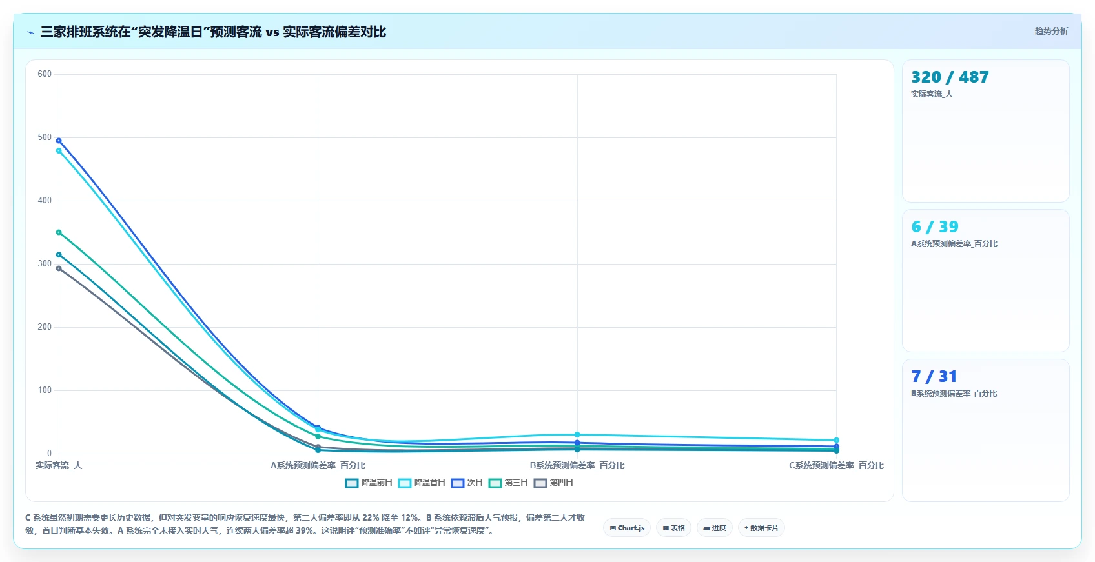Click the y-axis value 100
This screenshot has width=1095, height=562.
45,390
